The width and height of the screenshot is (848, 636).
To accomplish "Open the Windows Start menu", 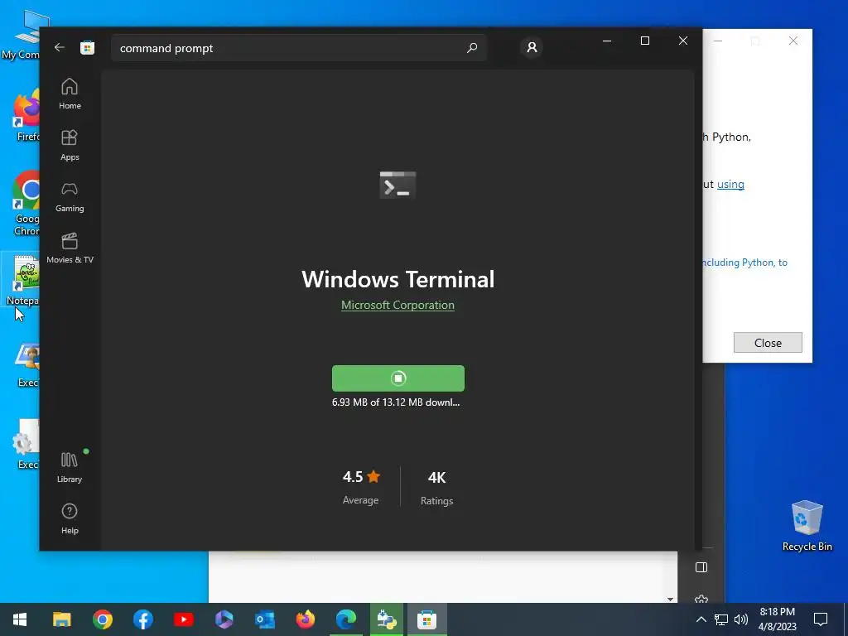I will [x=20, y=619].
